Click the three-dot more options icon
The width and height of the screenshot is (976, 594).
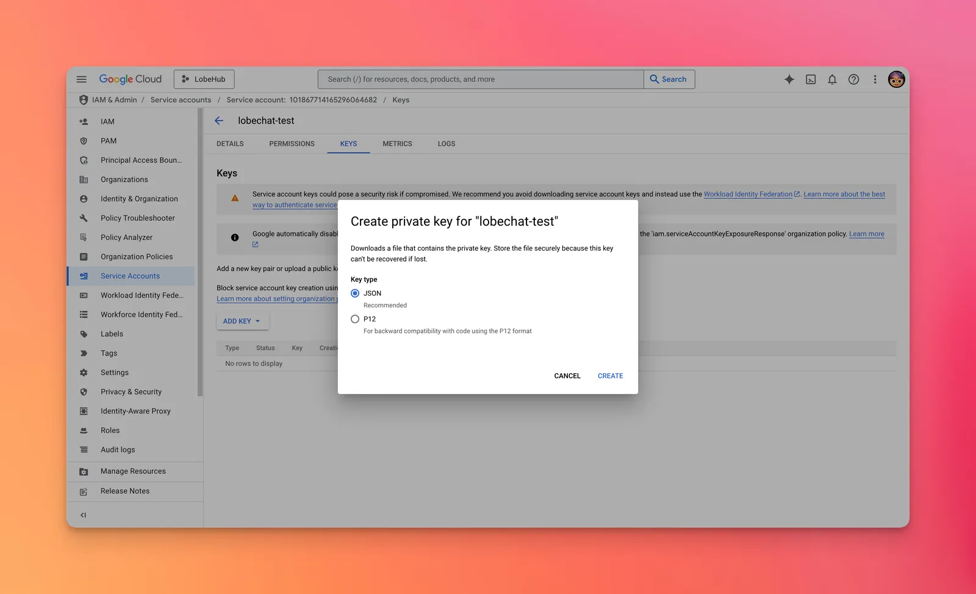point(875,79)
